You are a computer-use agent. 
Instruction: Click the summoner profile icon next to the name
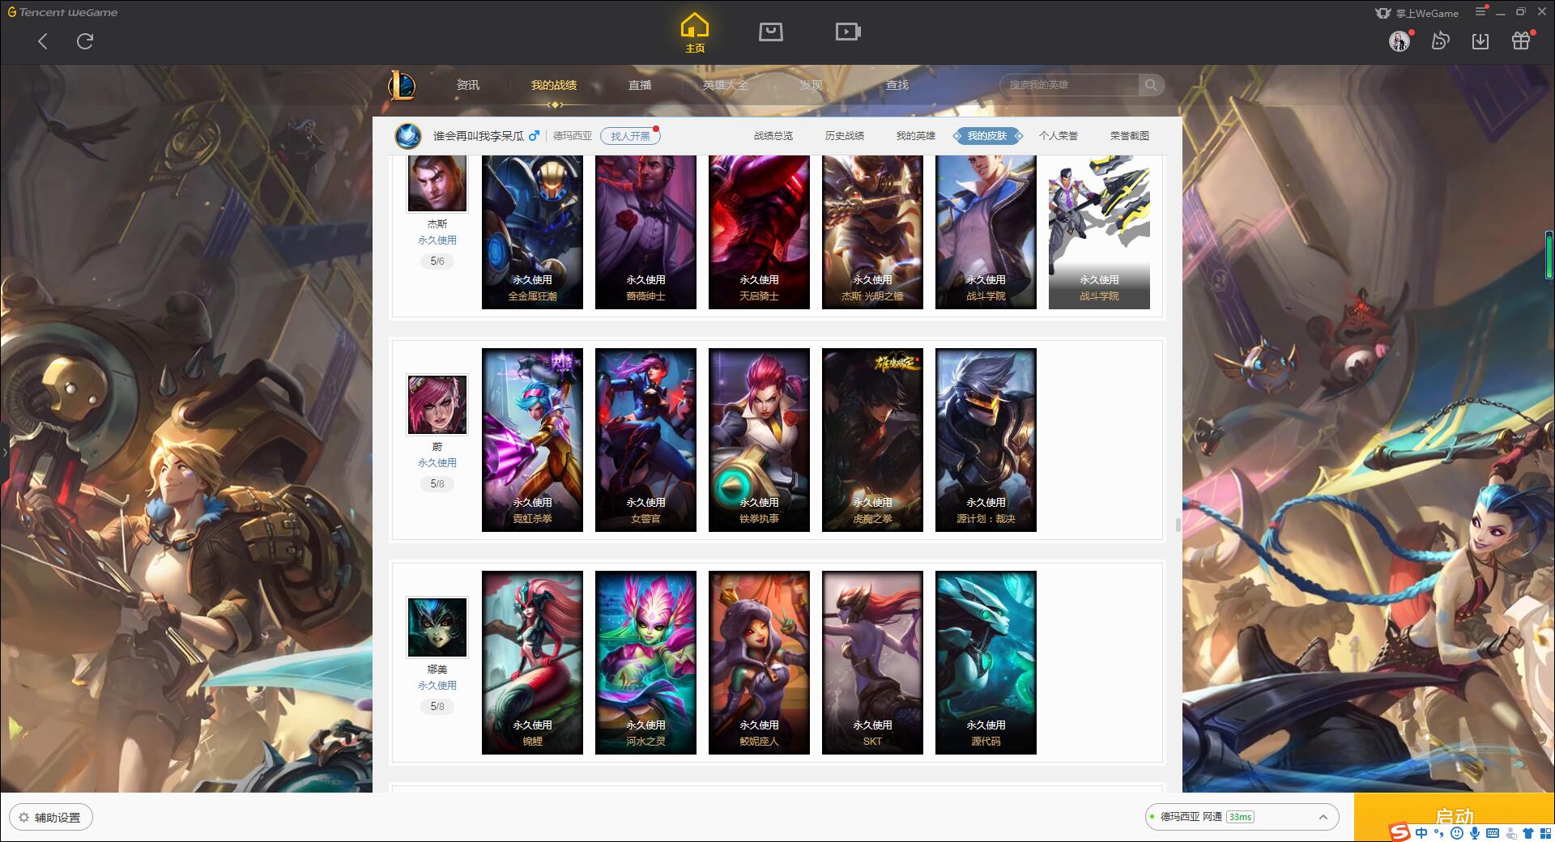(x=408, y=135)
